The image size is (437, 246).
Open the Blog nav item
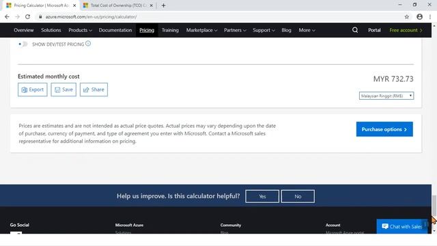pos(286,30)
